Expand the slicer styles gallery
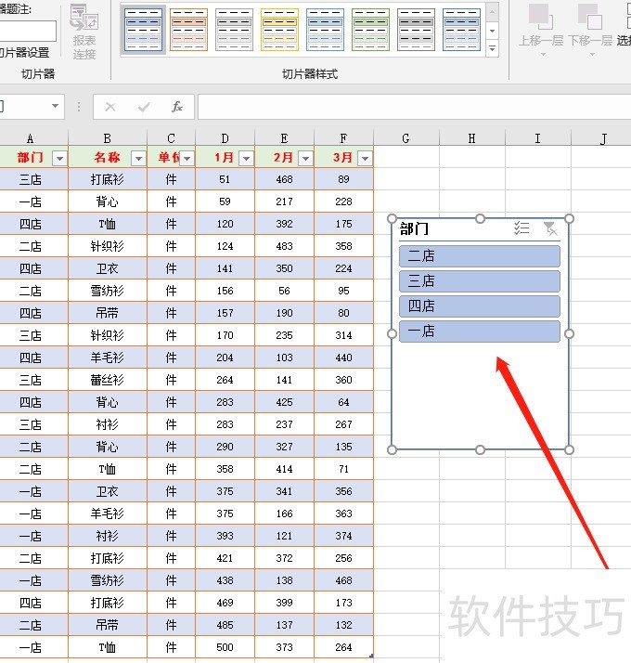 pos(492,48)
